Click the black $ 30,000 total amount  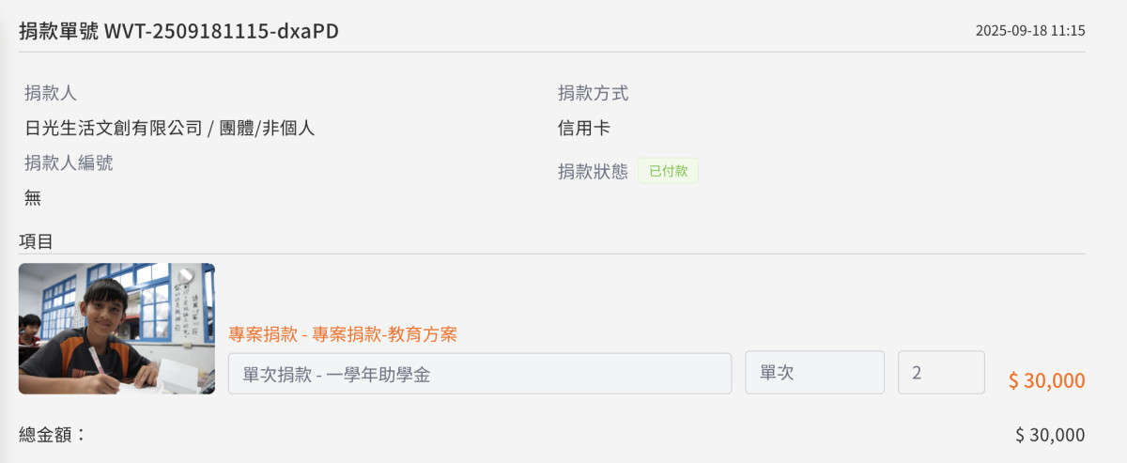point(1050,435)
